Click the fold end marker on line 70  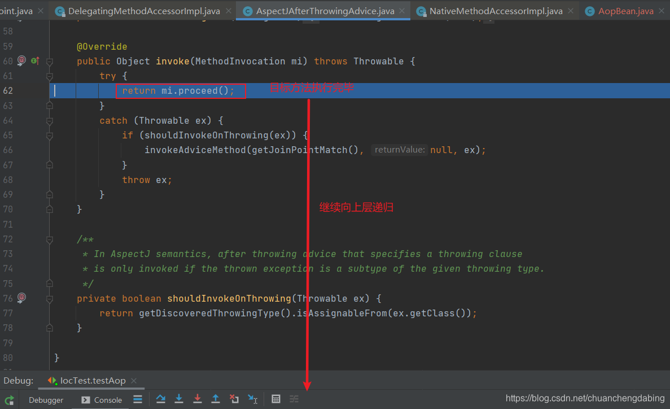click(50, 209)
